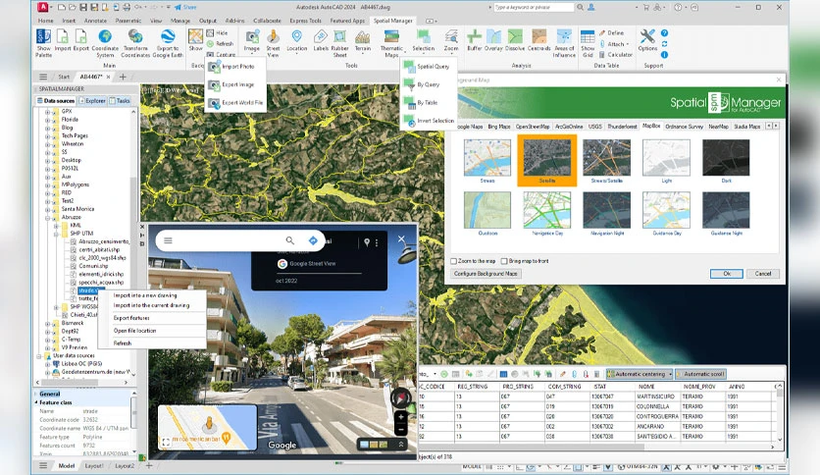Image resolution: width=820 pixels, height=475 pixels.
Task: Toggle the Automatic centering button
Action: 640,374
